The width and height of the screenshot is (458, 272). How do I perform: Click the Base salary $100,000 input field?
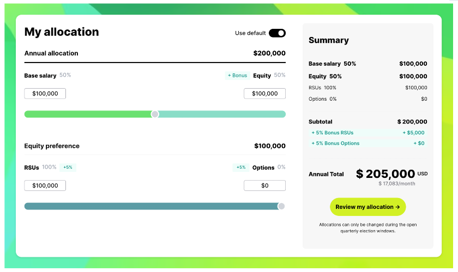click(x=45, y=94)
